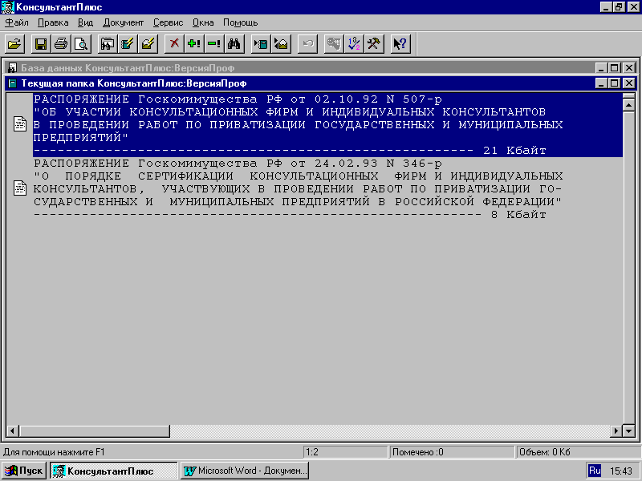Maximize the База данных window

click(x=615, y=68)
